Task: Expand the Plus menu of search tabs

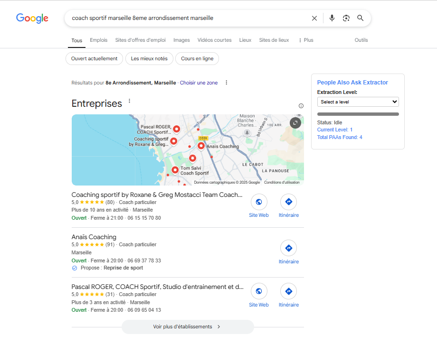Action: click(x=306, y=40)
